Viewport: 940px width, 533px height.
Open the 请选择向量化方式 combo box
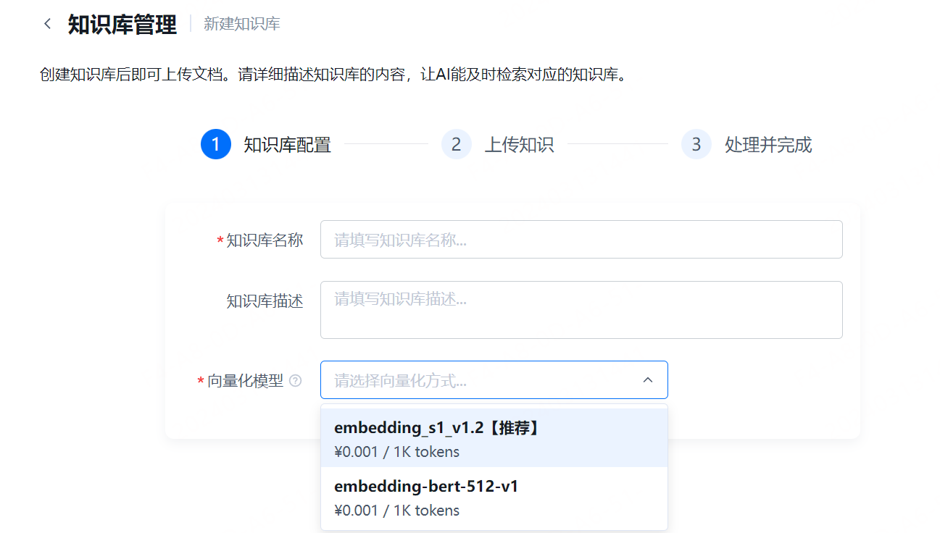point(478,380)
